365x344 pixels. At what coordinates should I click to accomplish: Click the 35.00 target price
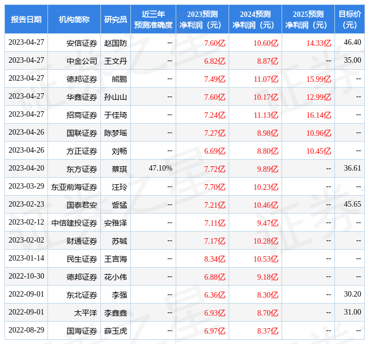point(352,60)
